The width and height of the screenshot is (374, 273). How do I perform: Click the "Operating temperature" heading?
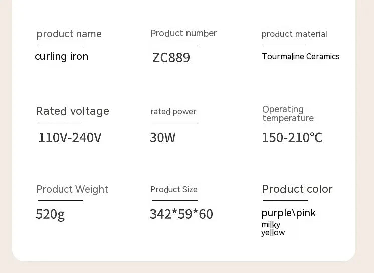pyautogui.click(x=288, y=114)
